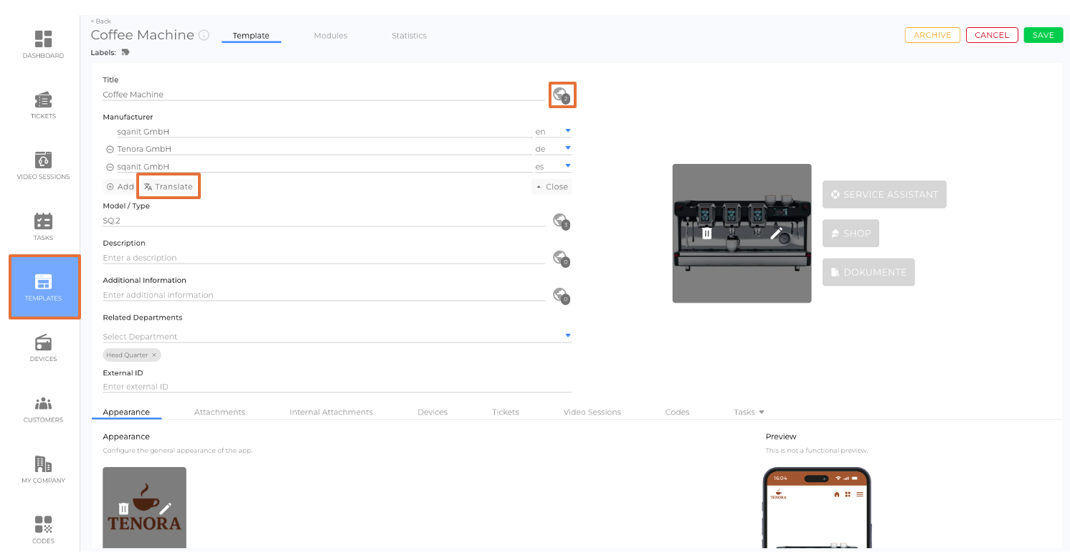Delete the coffee machine image with trash icon
Screen dimensions: 1070x558
[x=707, y=233]
